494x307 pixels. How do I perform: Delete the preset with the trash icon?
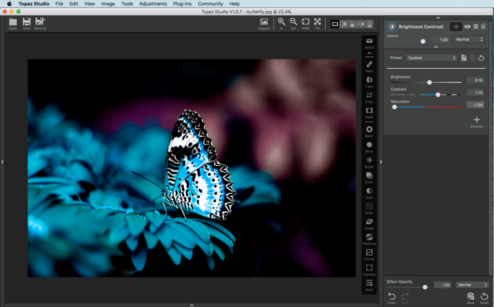[x=472, y=58]
